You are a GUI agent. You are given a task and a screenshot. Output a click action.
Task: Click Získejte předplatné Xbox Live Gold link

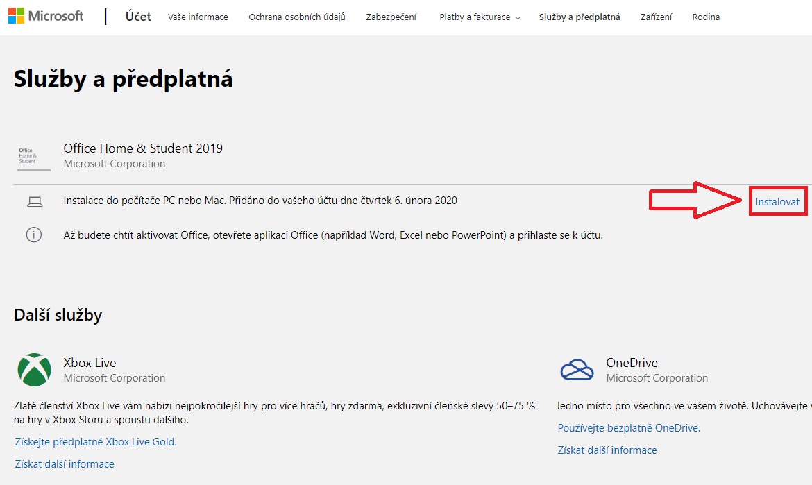(x=96, y=442)
